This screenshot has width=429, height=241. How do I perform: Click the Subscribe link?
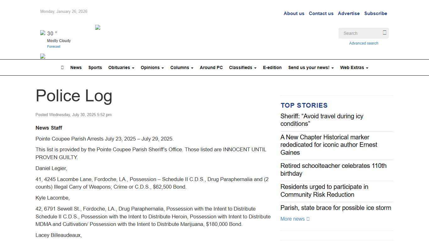(x=375, y=13)
